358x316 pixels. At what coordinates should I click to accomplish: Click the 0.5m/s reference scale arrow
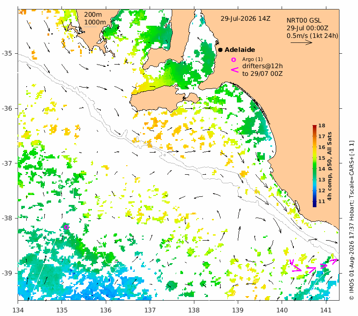(301, 42)
